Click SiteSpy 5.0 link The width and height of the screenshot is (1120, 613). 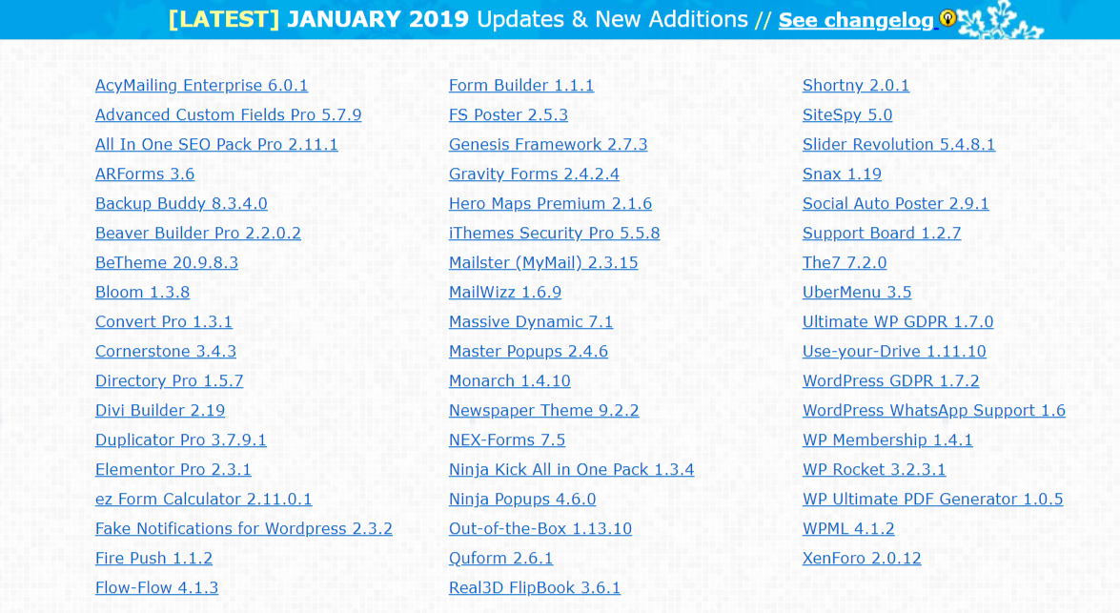[847, 114]
